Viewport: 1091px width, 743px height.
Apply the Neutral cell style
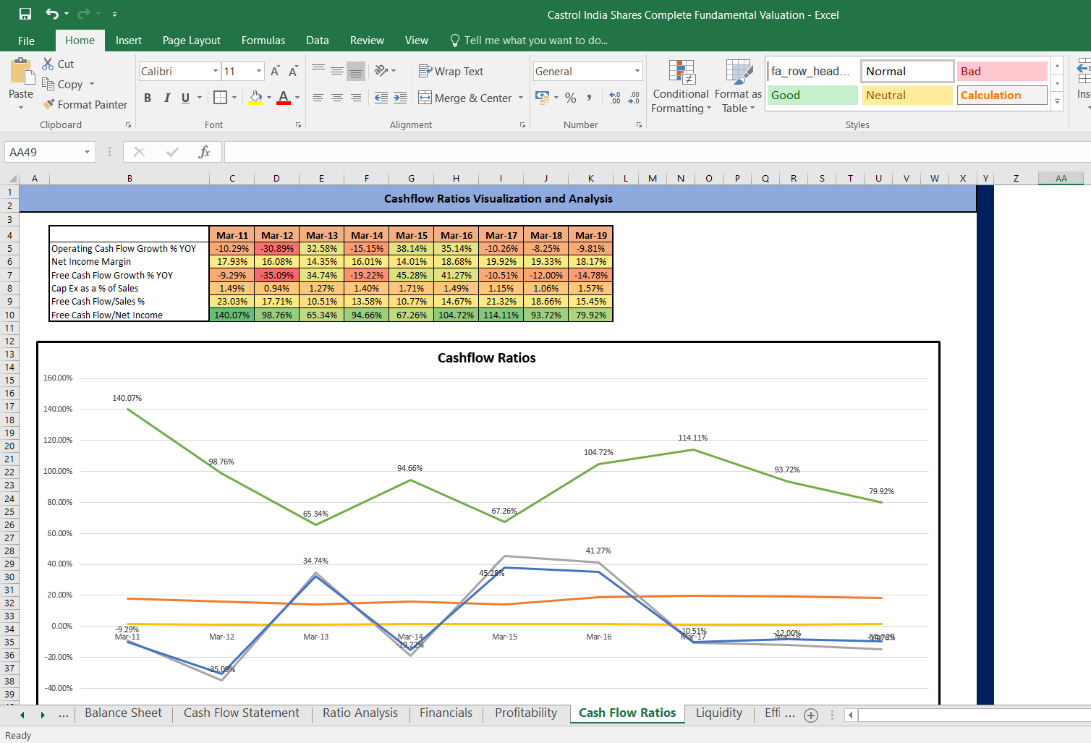(907, 95)
